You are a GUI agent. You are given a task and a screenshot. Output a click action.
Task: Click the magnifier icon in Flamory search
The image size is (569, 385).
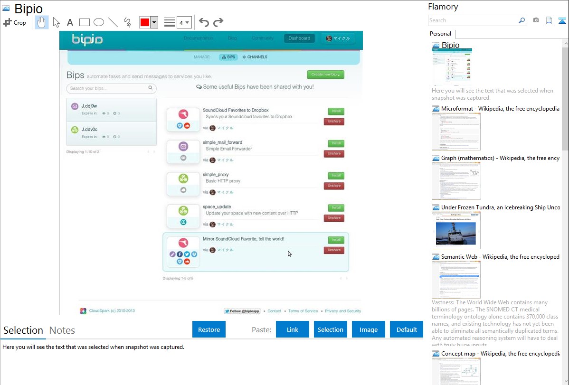point(522,20)
